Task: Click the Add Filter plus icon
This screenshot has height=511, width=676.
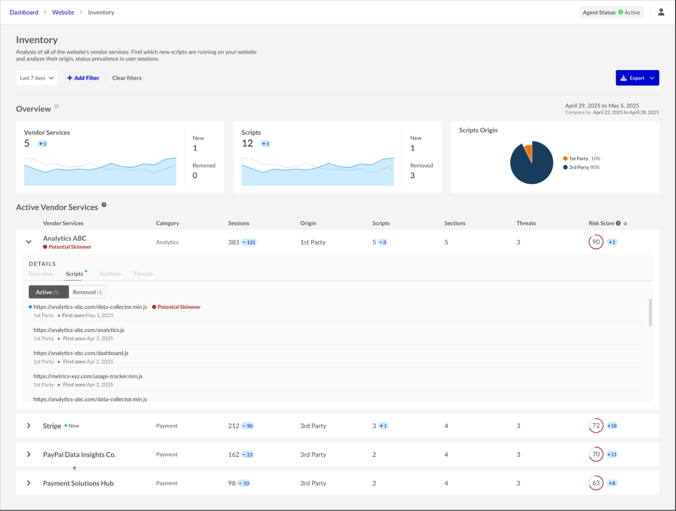Action: (70, 77)
